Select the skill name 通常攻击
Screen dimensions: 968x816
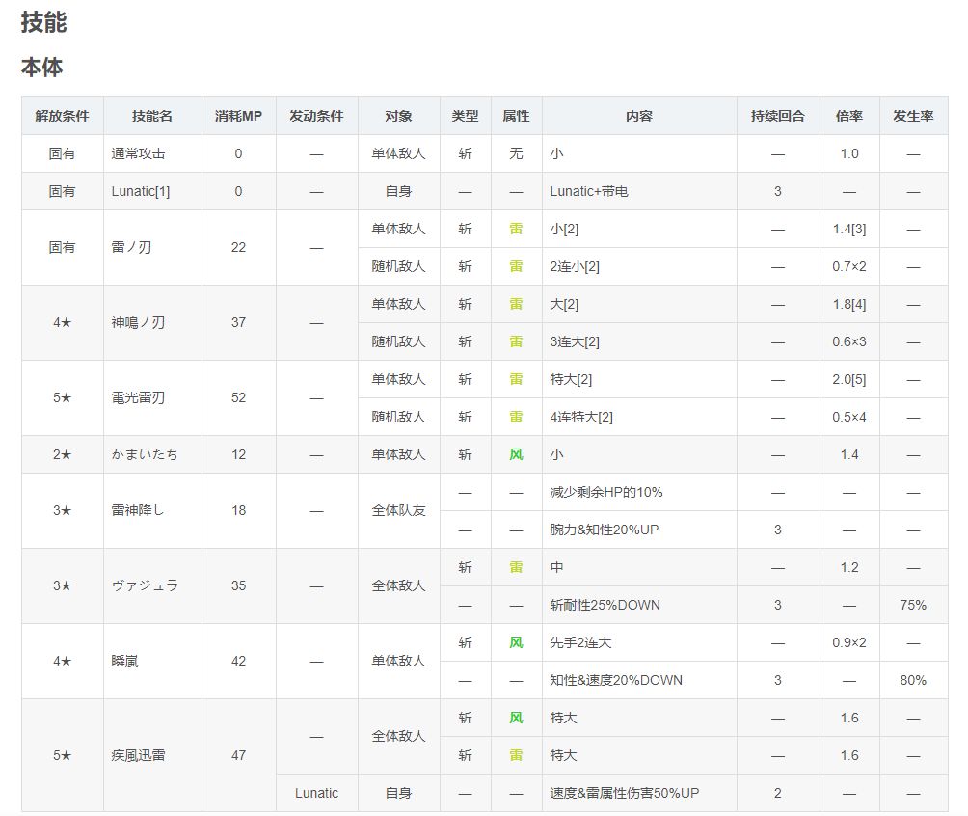138,153
